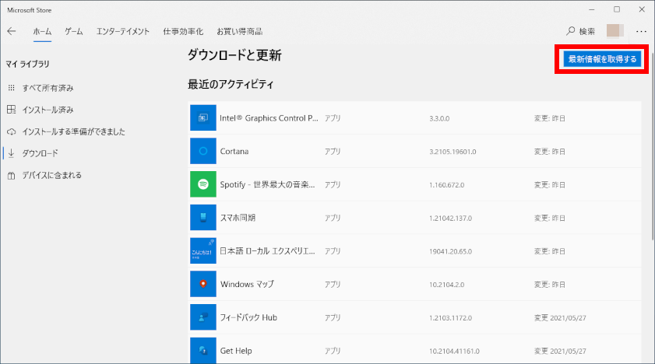The width and height of the screenshot is (655, 364).
Task: Click the 日本語 ローカル エクスペリエンス app icon
Action: [x=203, y=250]
